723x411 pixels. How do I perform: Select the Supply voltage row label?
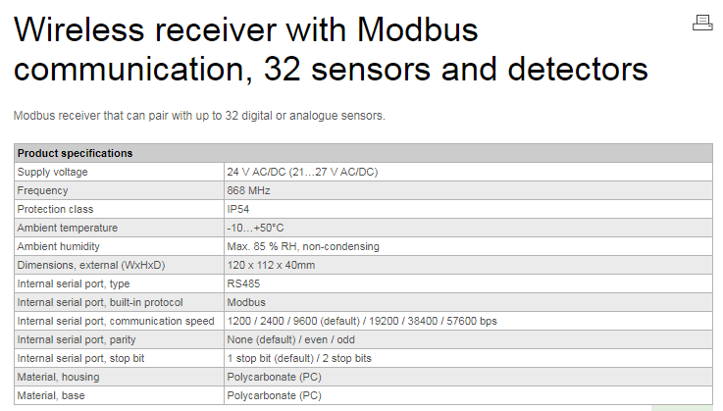[52, 172]
